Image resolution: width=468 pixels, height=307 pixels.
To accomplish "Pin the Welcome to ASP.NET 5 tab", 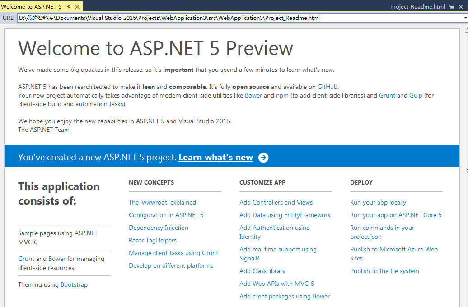I will tap(69, 7).
